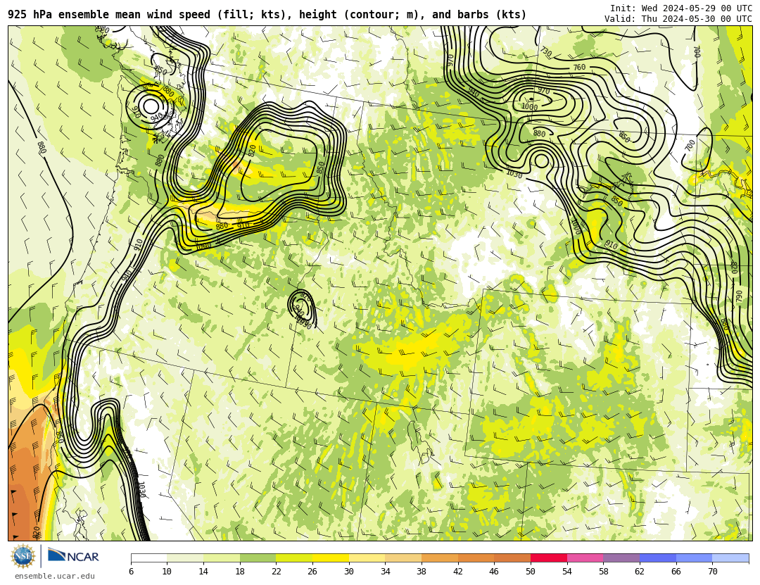
Task: Click the 760 height contour label
Action: pyautogui.click(x=579, y=68)
